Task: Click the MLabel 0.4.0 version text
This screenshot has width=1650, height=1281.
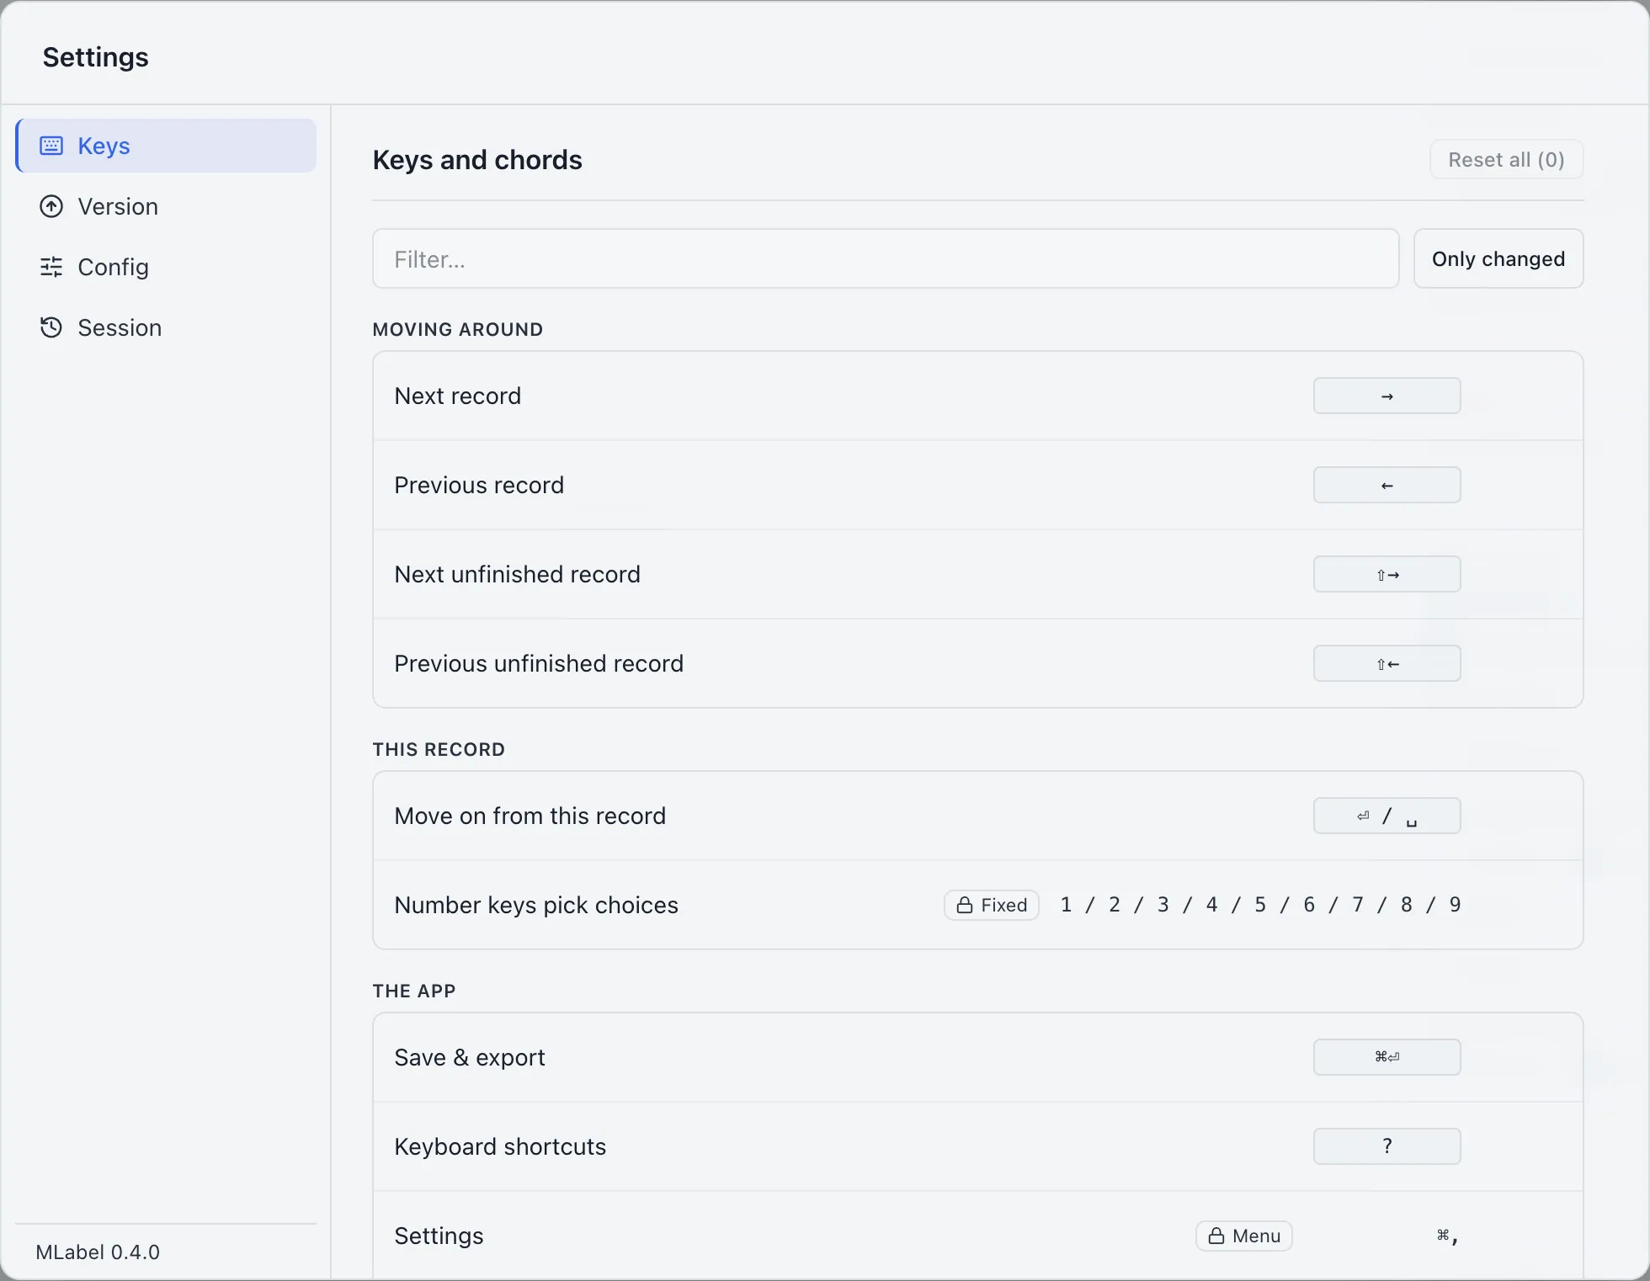Action: (x=98, y=1252)
